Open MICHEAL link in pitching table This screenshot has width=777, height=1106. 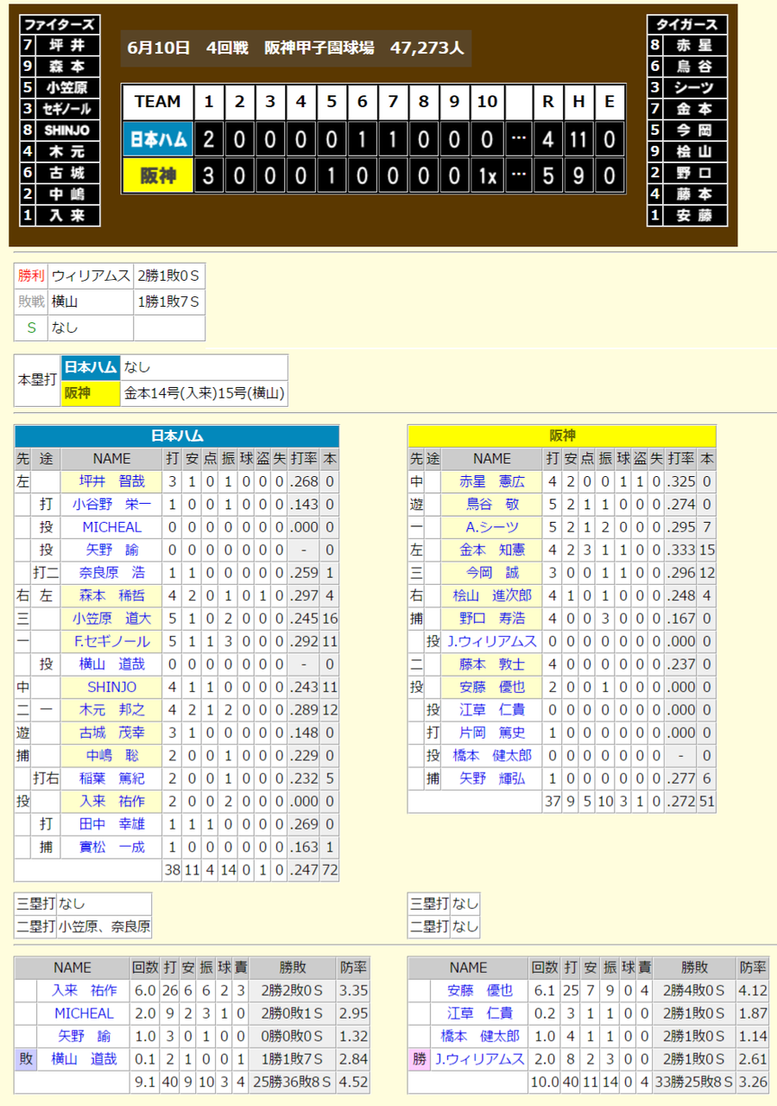pos(84,1014)
